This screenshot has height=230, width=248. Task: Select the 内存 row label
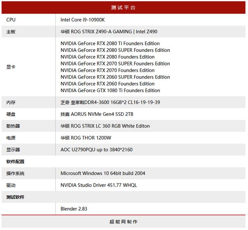[11, 102]
